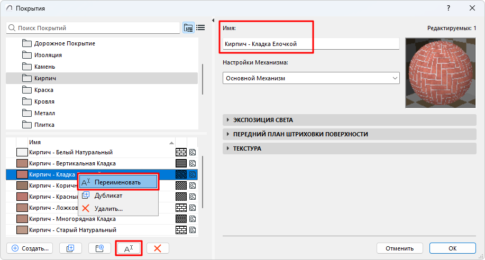Click the Имя text field
The height and width of the screenshot is (260, 485).
[311, 44]
